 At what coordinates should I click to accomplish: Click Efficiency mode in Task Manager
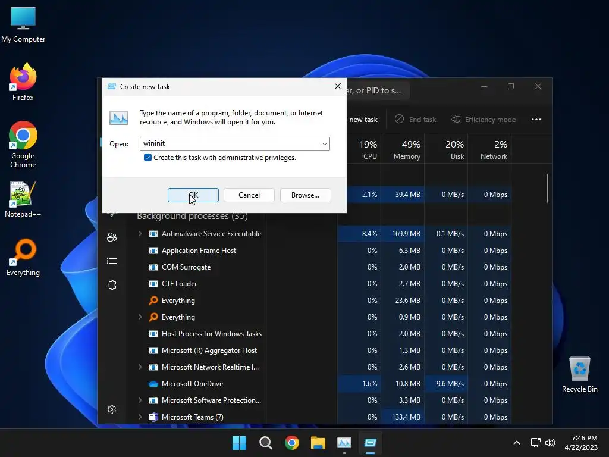point(483,119)
